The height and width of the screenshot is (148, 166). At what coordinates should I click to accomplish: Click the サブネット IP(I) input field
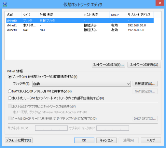click(51, 128)
